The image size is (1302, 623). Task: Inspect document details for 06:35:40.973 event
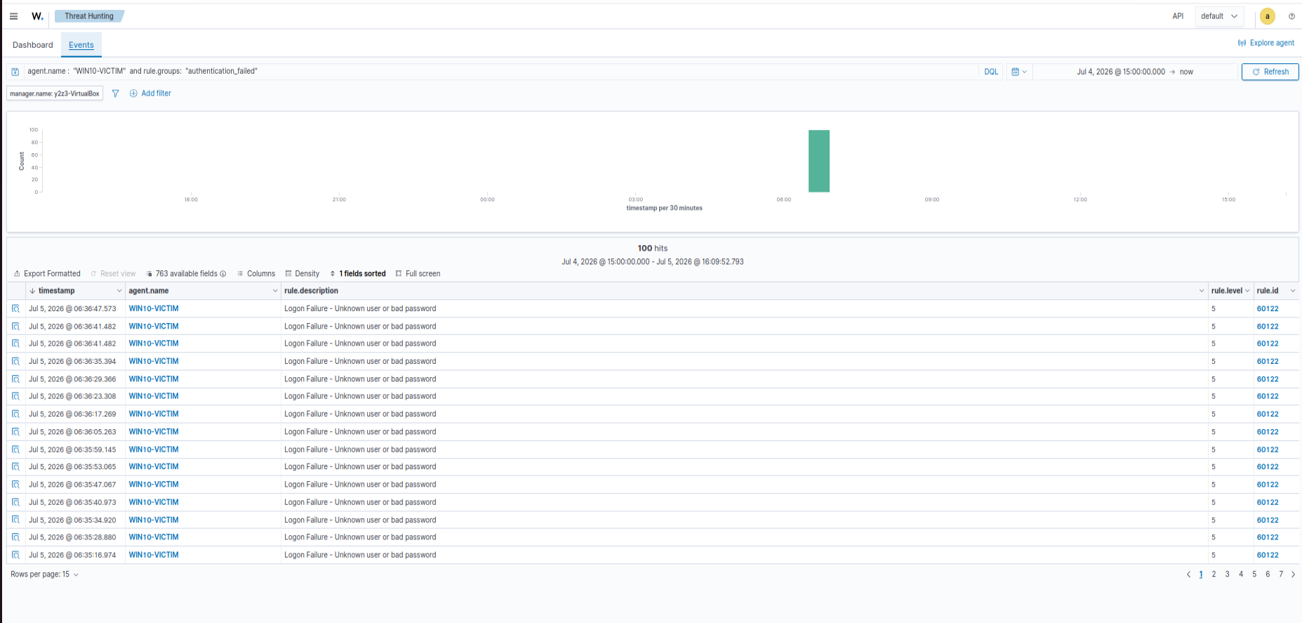pos(15,502)
